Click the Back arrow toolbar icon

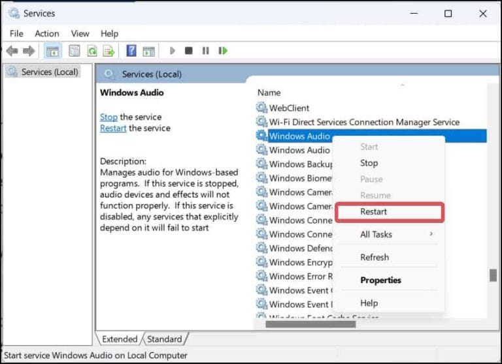coord(12,51)
